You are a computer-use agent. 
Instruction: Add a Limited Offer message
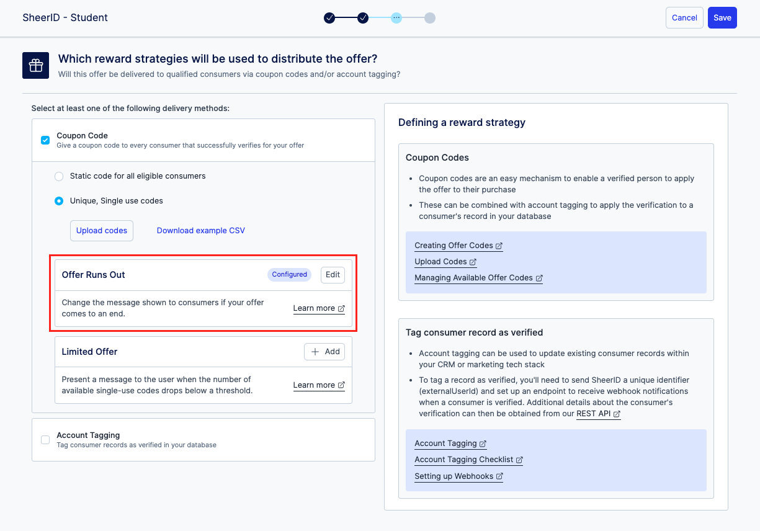click(x=324, y=352)
